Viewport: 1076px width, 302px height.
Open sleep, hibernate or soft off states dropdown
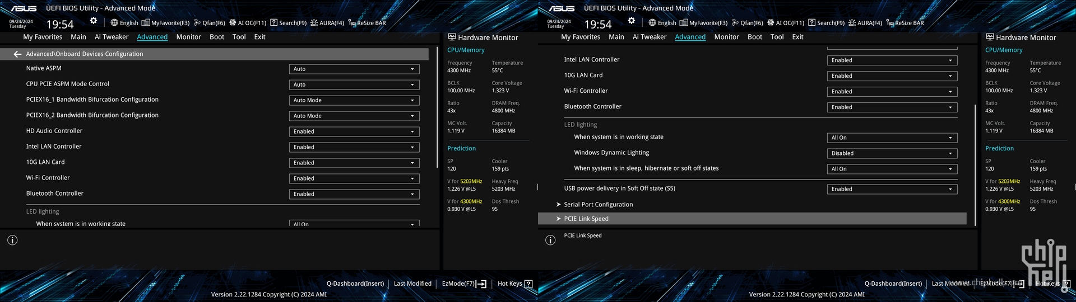892,169
